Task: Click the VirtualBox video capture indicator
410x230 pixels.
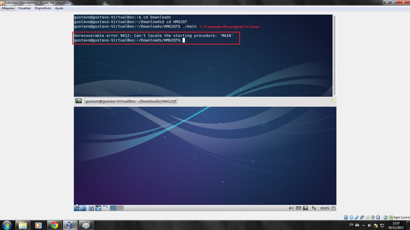Action: [x=373, y=217]
